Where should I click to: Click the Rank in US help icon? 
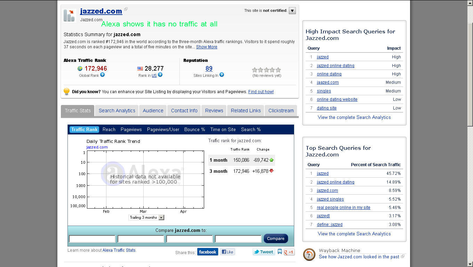click(160, 75)
